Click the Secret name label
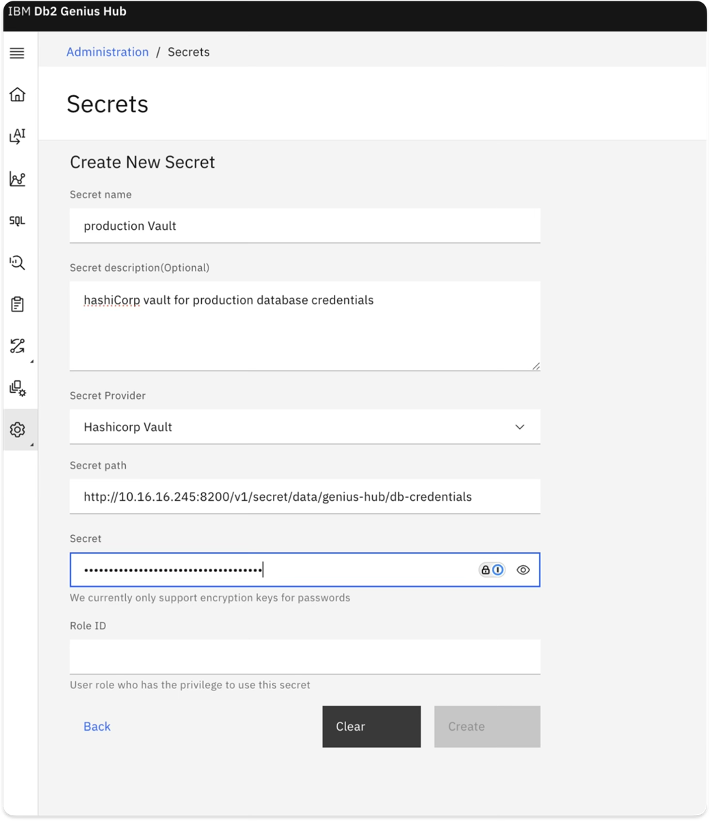Screen dimensions: 710x821 101,194
